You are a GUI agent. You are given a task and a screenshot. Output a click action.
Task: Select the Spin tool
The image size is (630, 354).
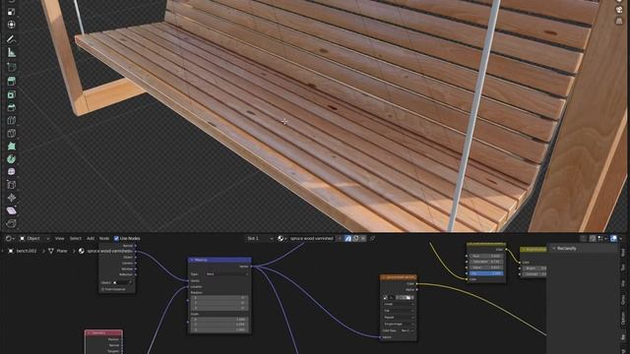pos(11,159)
